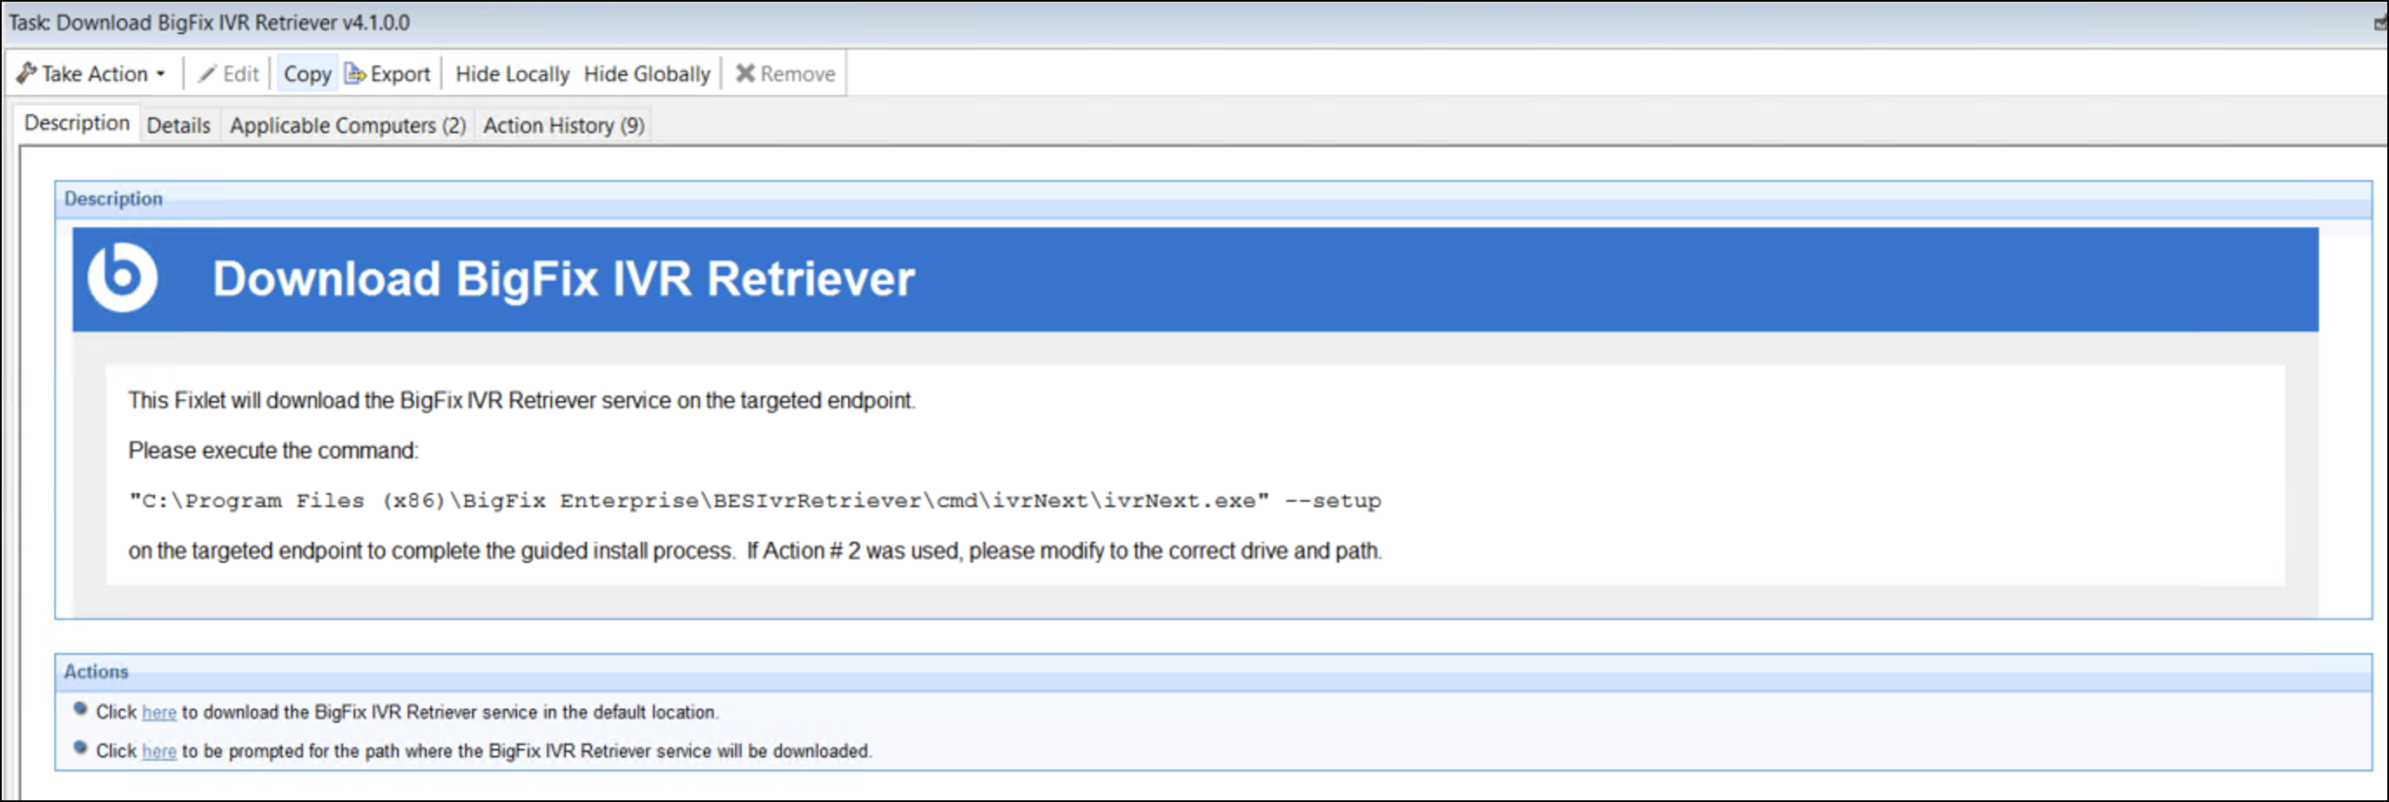Open the Applicable Computers (2) tab
Image resolution: width=2389 pixels, height=802 pixels.
click(347, 125)
